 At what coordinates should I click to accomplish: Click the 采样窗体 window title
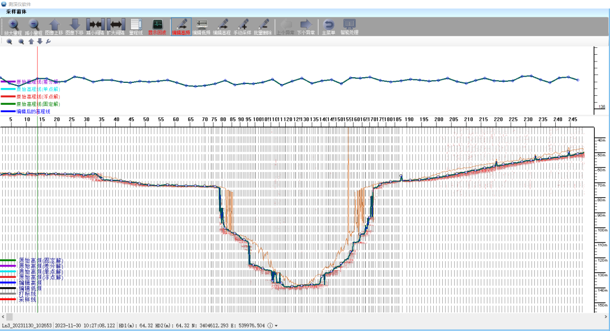tap(16, 12)
